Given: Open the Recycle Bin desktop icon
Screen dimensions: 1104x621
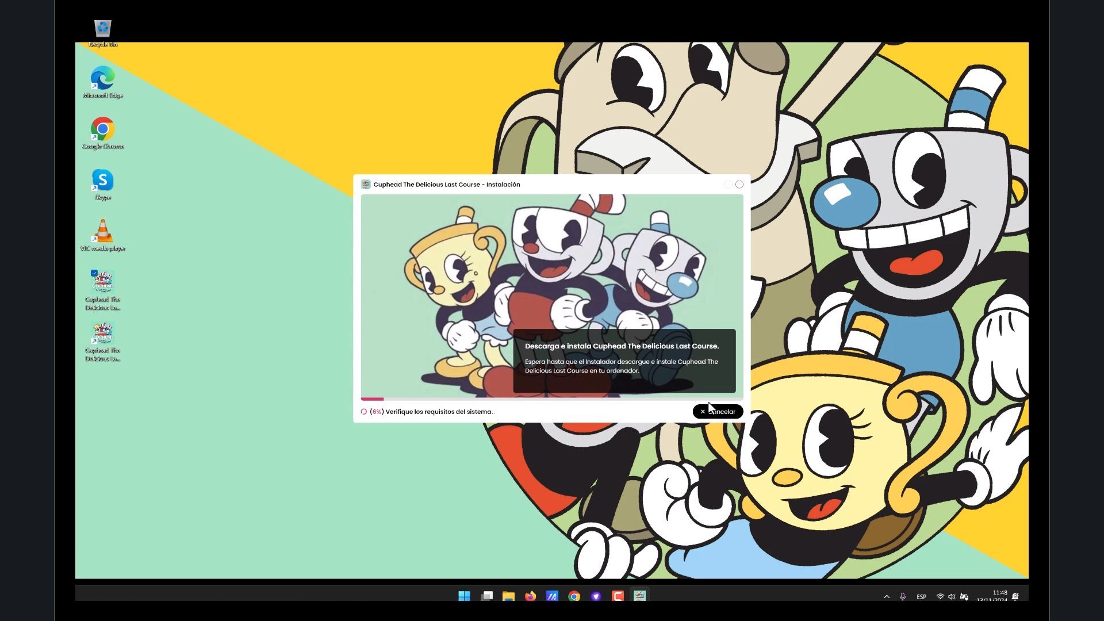Looking at the screenshot, I should (103, 33).
